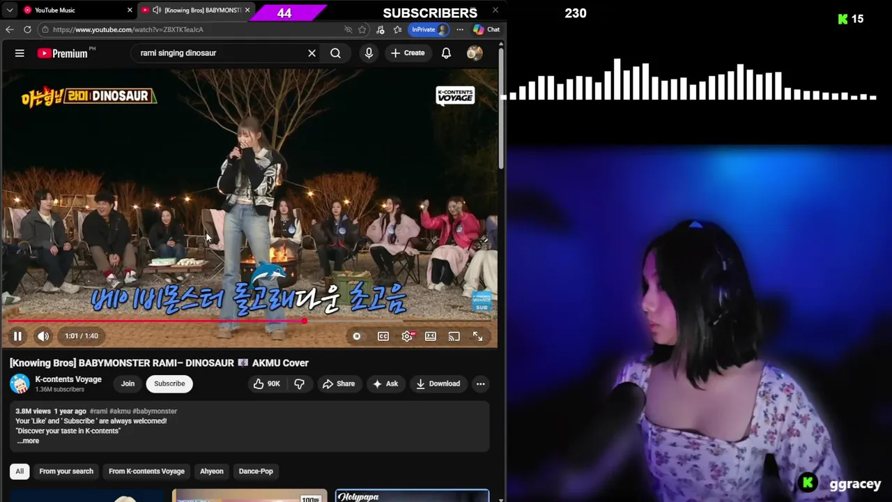This screenshot has width=892, height=502.
Task: Open the Holypapa recommended video thumbnail
Action: 412,496
